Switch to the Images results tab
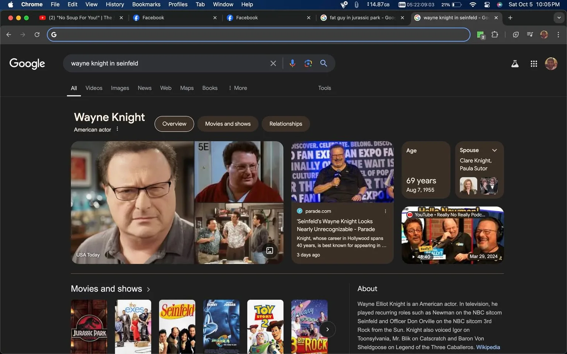 [120, 88]
